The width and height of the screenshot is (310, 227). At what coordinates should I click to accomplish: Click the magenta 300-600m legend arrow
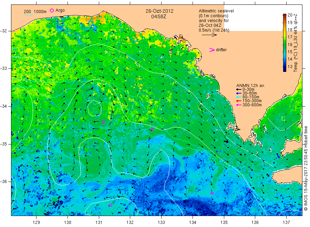(239, 105)
